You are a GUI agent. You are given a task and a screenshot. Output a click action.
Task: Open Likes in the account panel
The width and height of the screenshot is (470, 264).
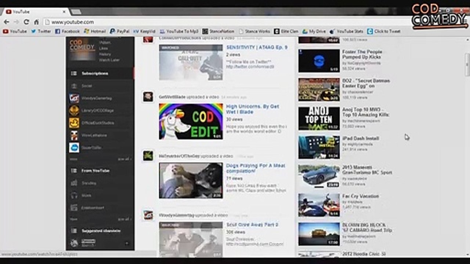pyautogui.click(x=103, y=48)
